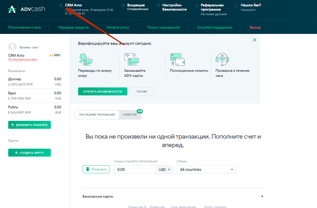The height and width of the screenshot is (208, 317).
Task: Click the bug report warning icon
Action: (x=236, y=6)
